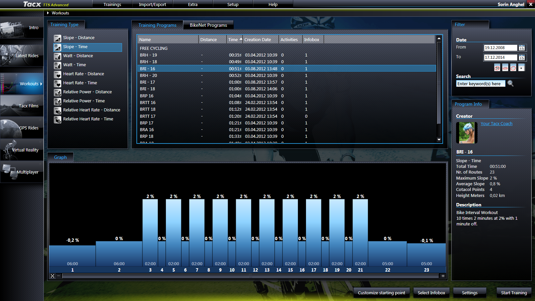This screenshot has height=301, width=535.
Task: Pick the Watt - Time training type icon
Action: (58, 65)
